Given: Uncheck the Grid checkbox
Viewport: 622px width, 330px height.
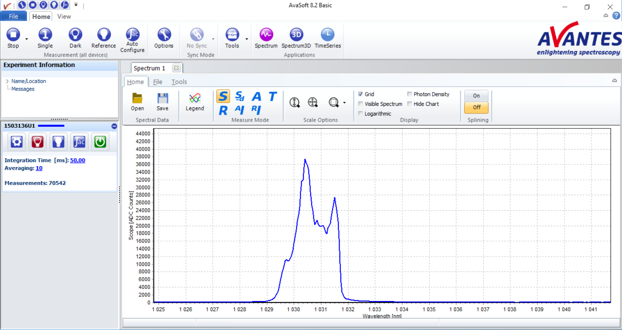Looking at the screenshot, I should click(x=361, y=94).
